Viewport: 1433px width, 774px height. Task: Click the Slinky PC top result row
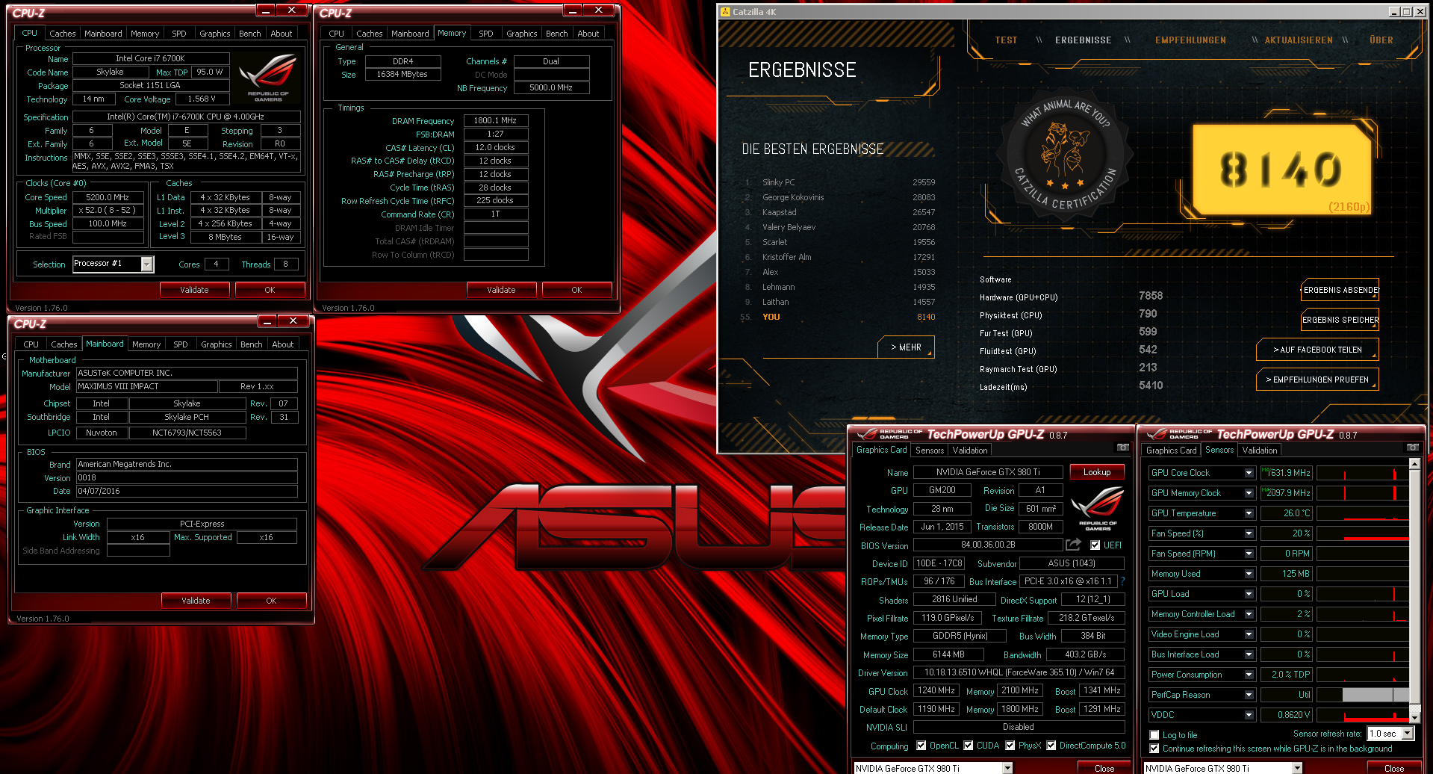pyautogui.click(x=840, y=182)
